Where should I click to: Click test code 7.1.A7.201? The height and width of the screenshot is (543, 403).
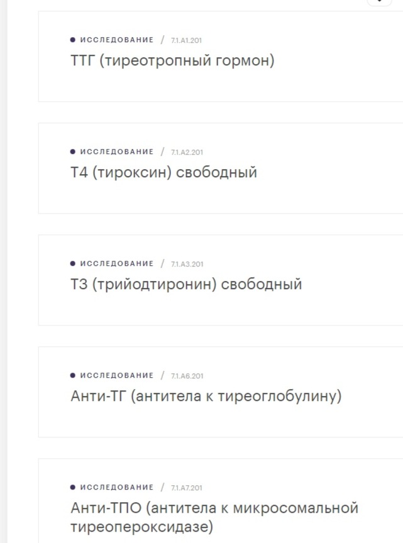(x=187, y=488)
